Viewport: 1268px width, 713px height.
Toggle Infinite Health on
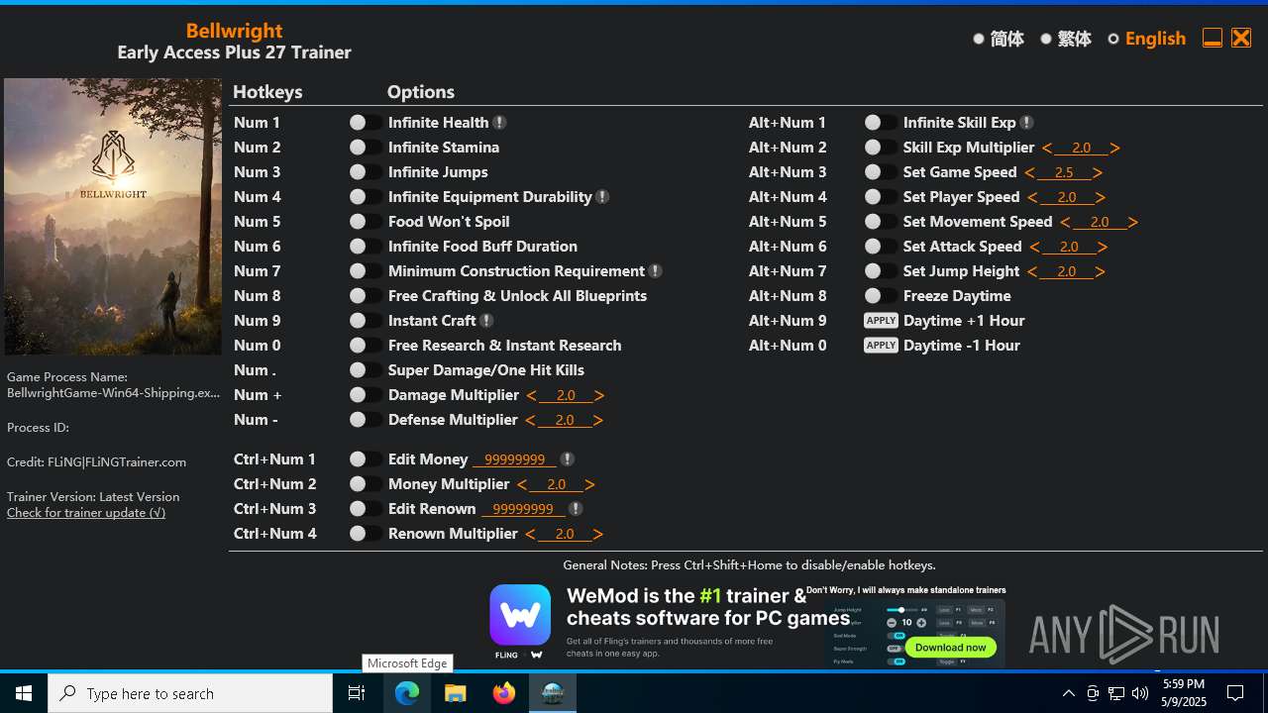click(x=366, y=123)
